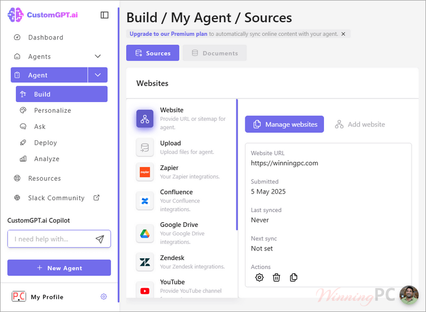
Task: Delete the website with trash icon
Action: 276,277
